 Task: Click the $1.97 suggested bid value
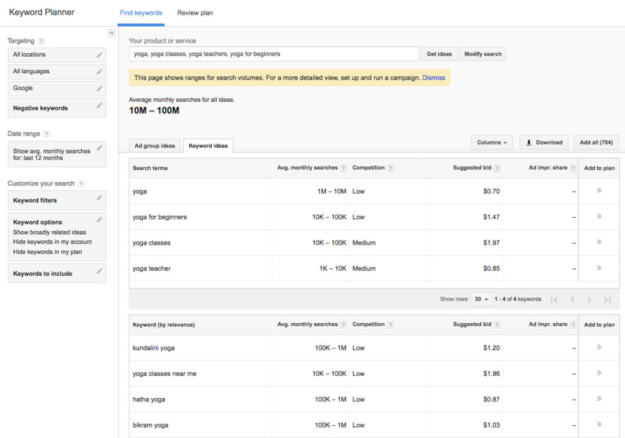pyautogui.click(x=491, y=243)
